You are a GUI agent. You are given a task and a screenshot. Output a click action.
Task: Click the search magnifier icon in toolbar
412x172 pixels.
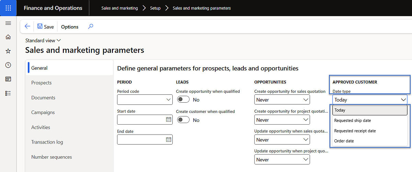point(91,26)
